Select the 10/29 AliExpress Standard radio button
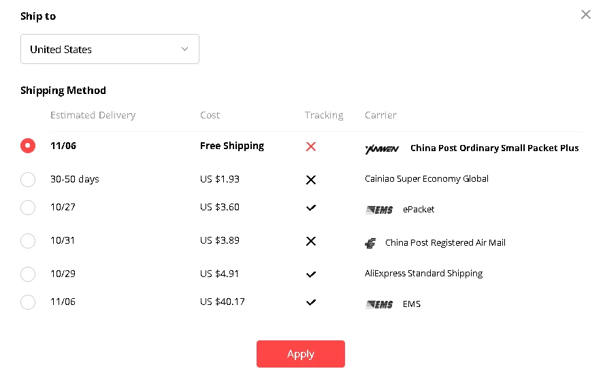 pos(28,274)
